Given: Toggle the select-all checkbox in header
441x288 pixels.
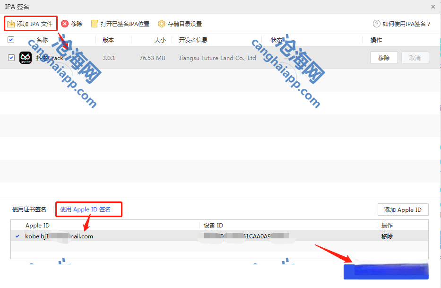Looking at the screenshot, I should (x=11, y=40).
